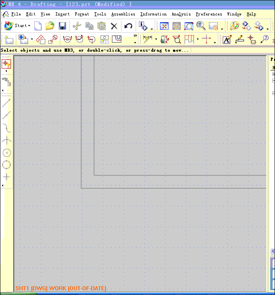Click the Diameter Dimension icon
This screenshot has width=275, height=295.
pyautogui.click(x=177, y=39)
